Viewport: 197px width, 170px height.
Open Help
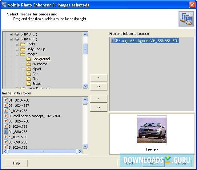tap(16, 163)
